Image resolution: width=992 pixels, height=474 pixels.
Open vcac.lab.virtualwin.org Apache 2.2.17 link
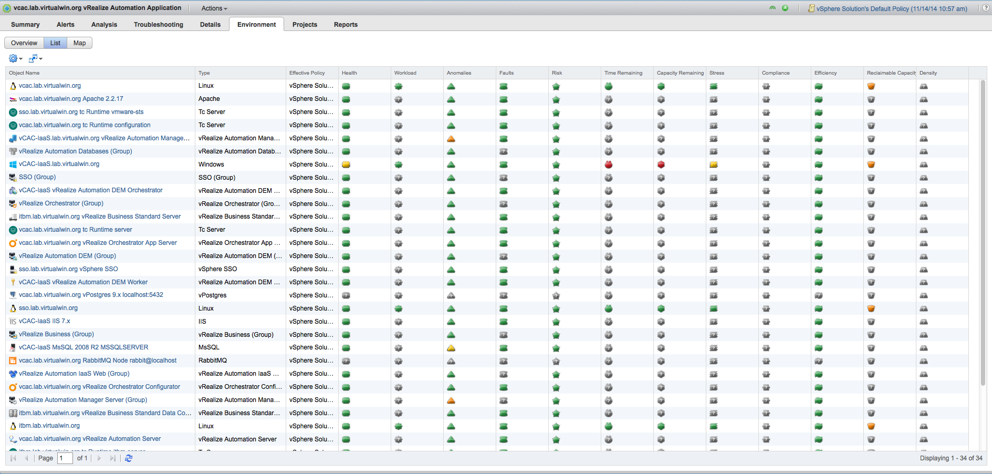tap(71, 99)
